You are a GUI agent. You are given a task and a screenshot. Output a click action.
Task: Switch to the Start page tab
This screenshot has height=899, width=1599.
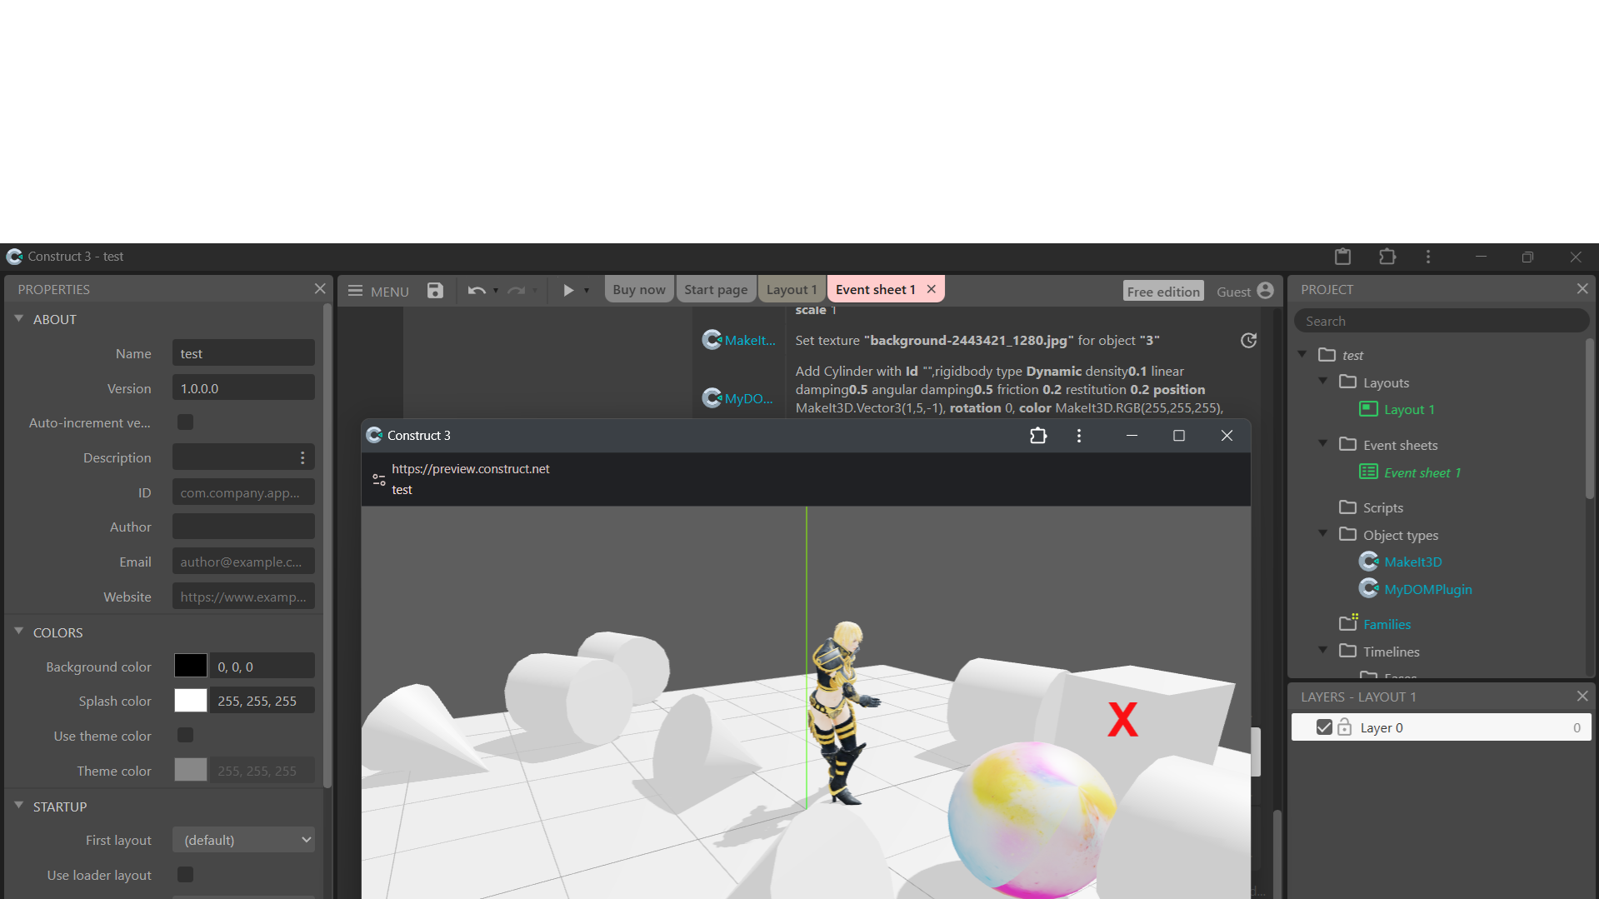click(x=716, y=289)
